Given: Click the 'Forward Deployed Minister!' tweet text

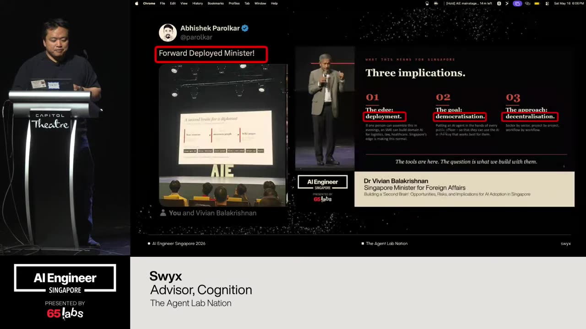Looking at the screenshot, I should 206,53.
